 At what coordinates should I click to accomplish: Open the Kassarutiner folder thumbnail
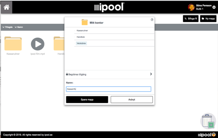(13, 43)
